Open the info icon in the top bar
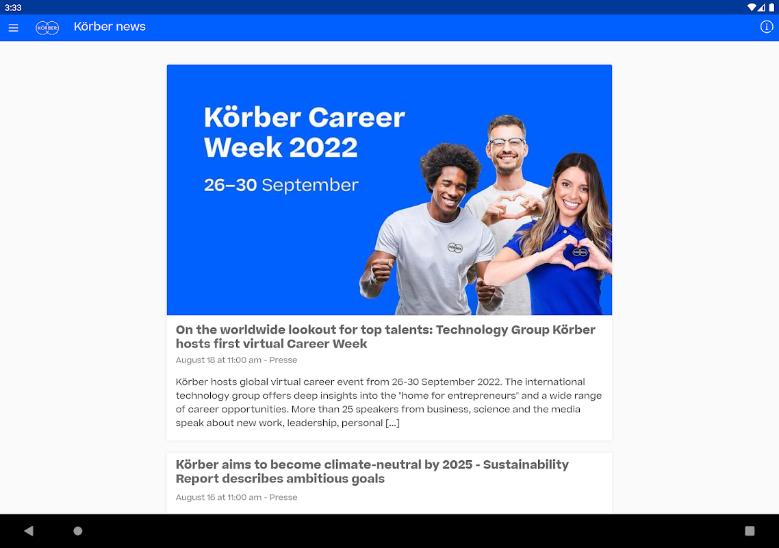 [x=767, y=27]
